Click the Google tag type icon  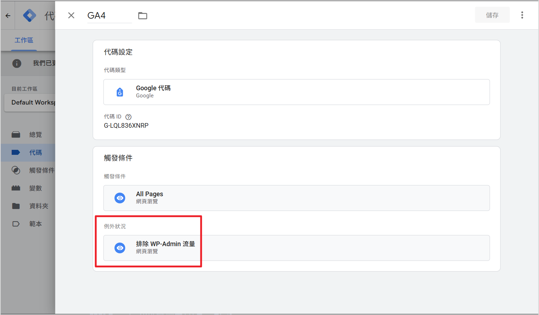click(120, 92)
